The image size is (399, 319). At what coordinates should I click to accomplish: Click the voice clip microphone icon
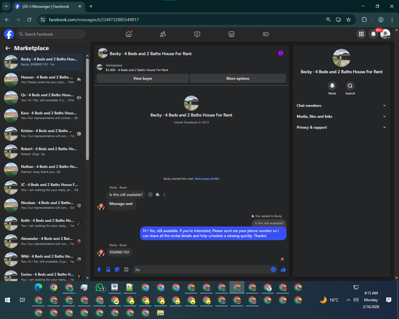[x=99, y=269]
